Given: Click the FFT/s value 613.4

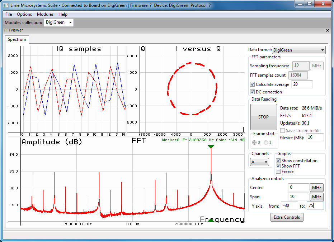Looking at the screenshot, I should 307,116.
